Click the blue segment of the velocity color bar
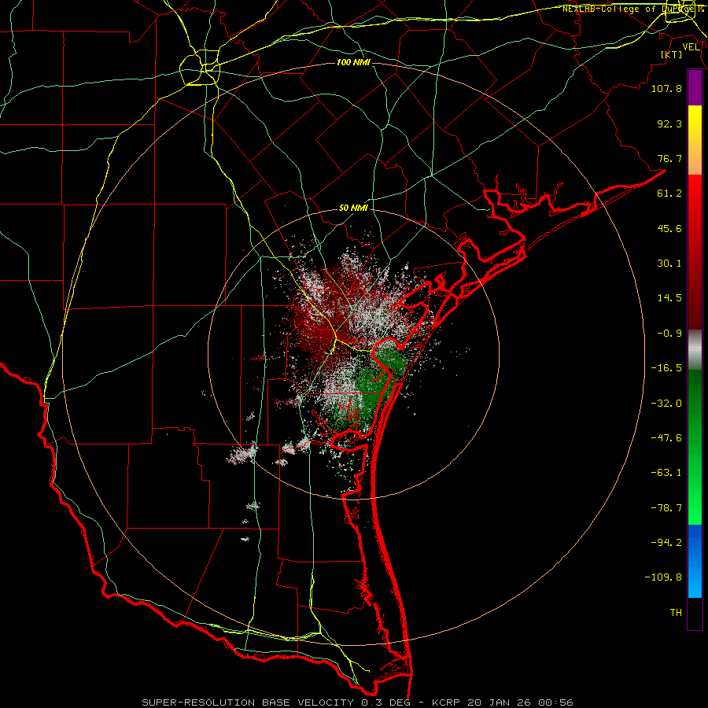The image size is (708, 708). point(695,561)
